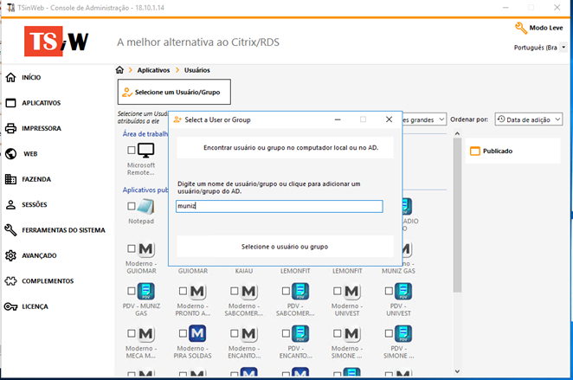Open the Licença key section
The height and width of the screenshot is (380, 573).
35,306
